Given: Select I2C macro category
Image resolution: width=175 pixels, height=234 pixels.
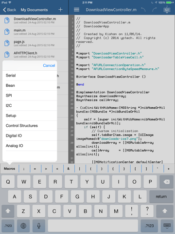Looking at the screenshot, I should click(30, 106).
